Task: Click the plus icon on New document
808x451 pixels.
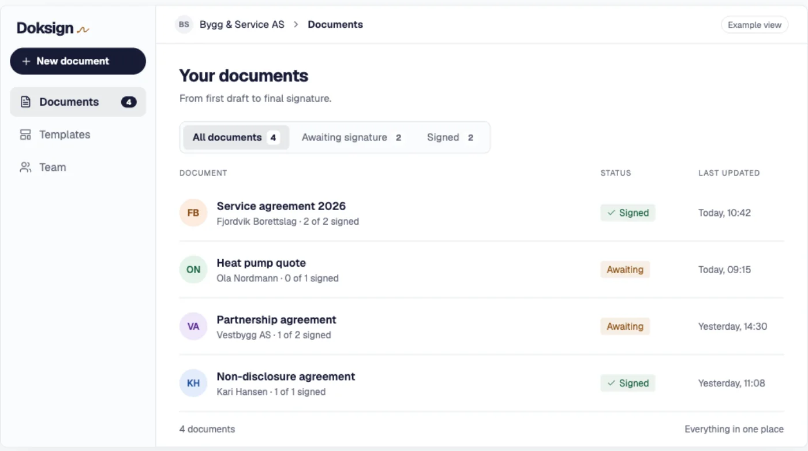Action: tap(26, 61)
